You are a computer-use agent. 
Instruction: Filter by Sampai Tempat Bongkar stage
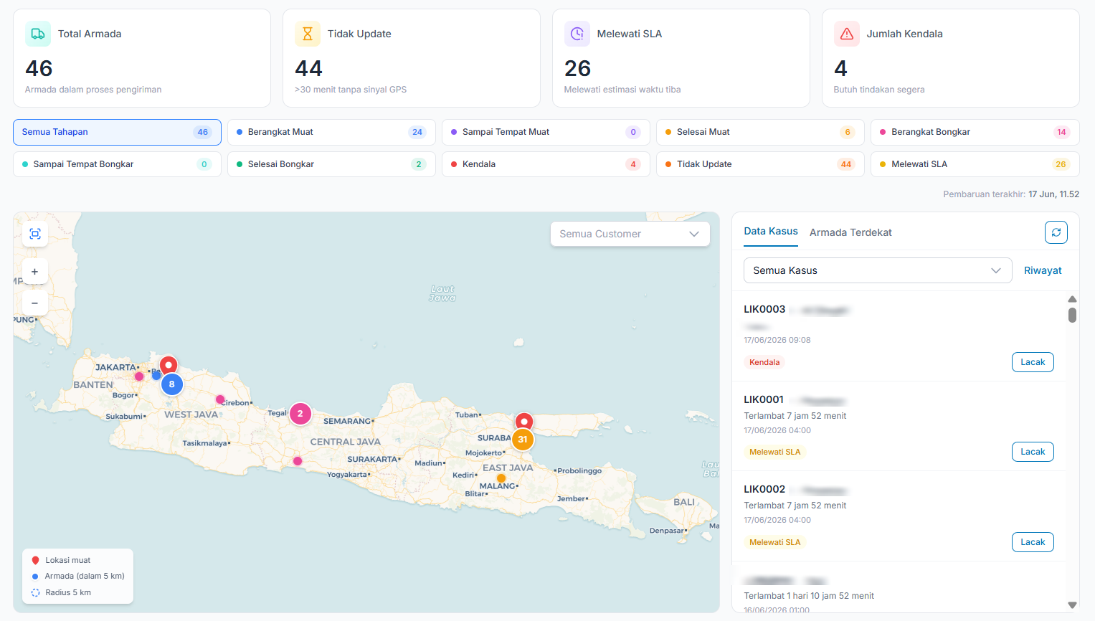117,164
